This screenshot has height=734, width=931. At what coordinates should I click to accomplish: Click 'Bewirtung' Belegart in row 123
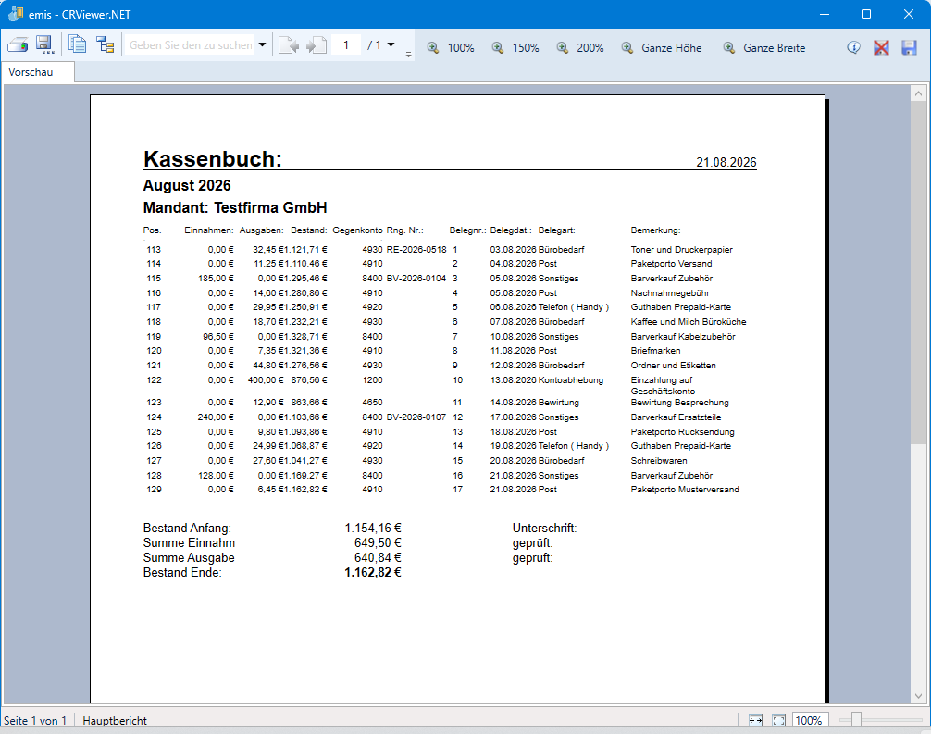click(x=559, y=402)
